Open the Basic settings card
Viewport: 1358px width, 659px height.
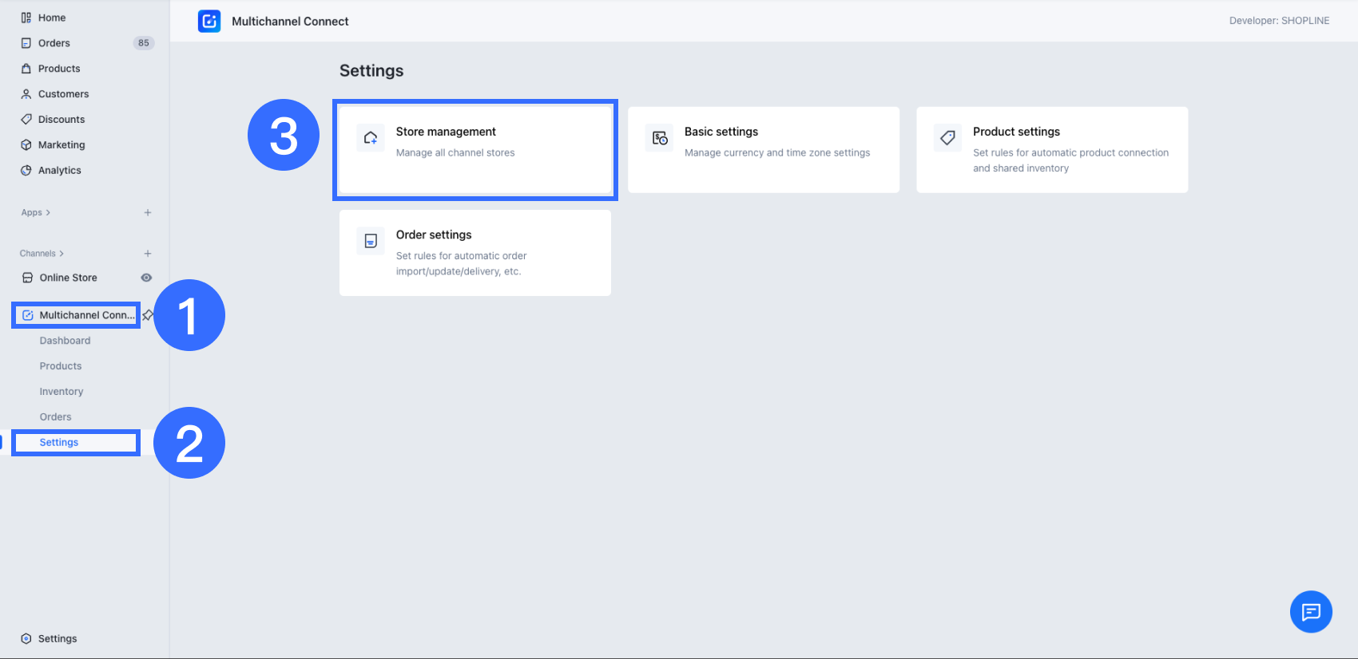click(763, 149)
